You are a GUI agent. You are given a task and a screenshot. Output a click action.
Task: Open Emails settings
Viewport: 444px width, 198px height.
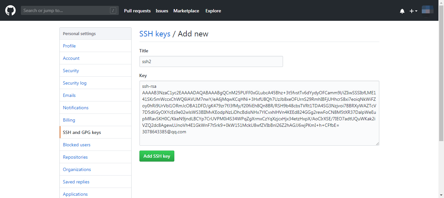(95, 95)
